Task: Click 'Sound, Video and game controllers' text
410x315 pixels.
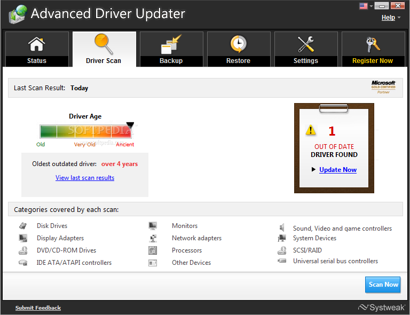Action: [342, 229]
